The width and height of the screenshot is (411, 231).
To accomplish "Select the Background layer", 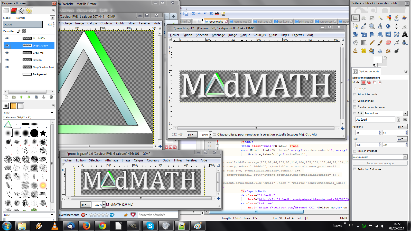I will (x=40, y=74).
